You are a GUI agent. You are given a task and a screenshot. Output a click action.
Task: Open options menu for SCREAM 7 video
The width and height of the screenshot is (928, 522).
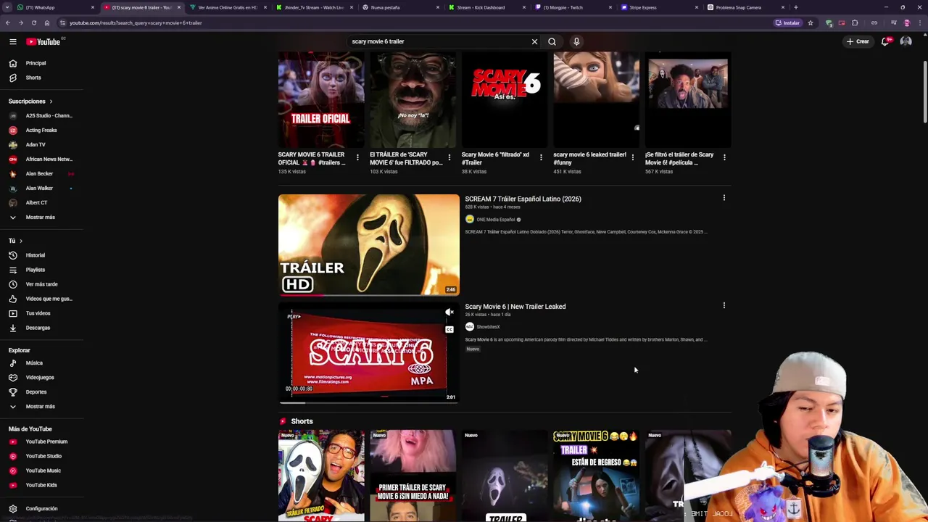coord(724,198)
